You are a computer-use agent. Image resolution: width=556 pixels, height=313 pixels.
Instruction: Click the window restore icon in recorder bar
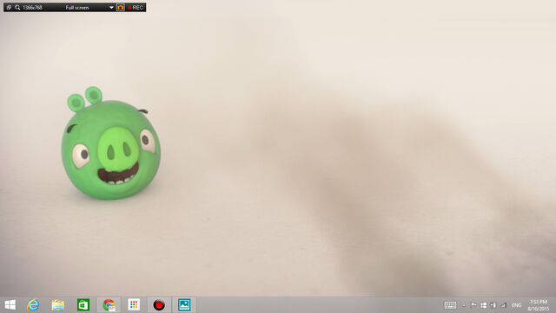pos(9,8)
